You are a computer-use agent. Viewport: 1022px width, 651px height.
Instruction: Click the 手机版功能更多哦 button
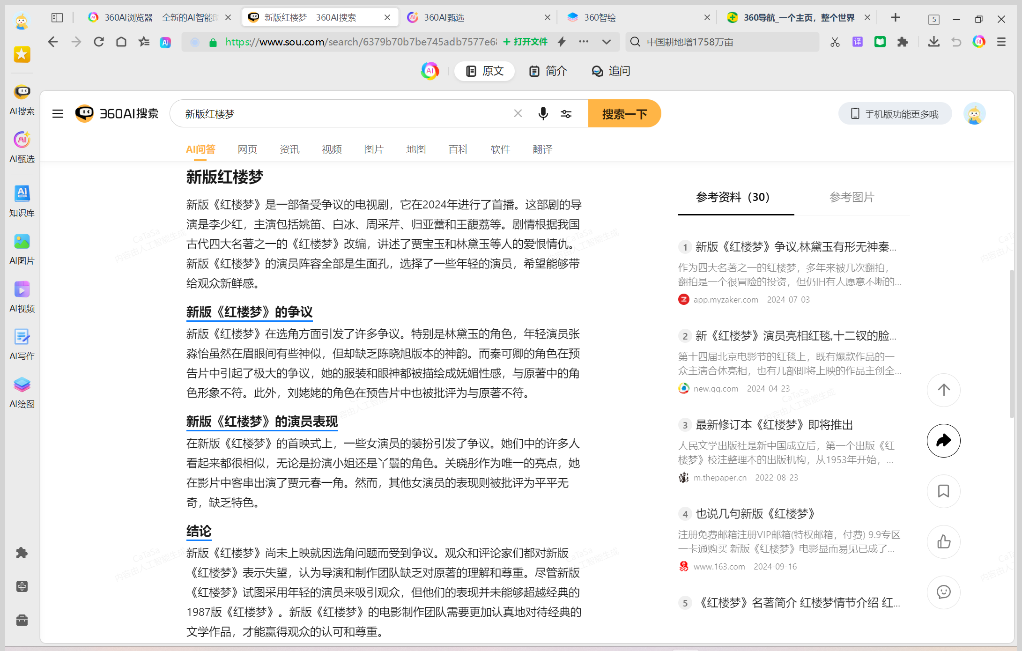[895, 114]
